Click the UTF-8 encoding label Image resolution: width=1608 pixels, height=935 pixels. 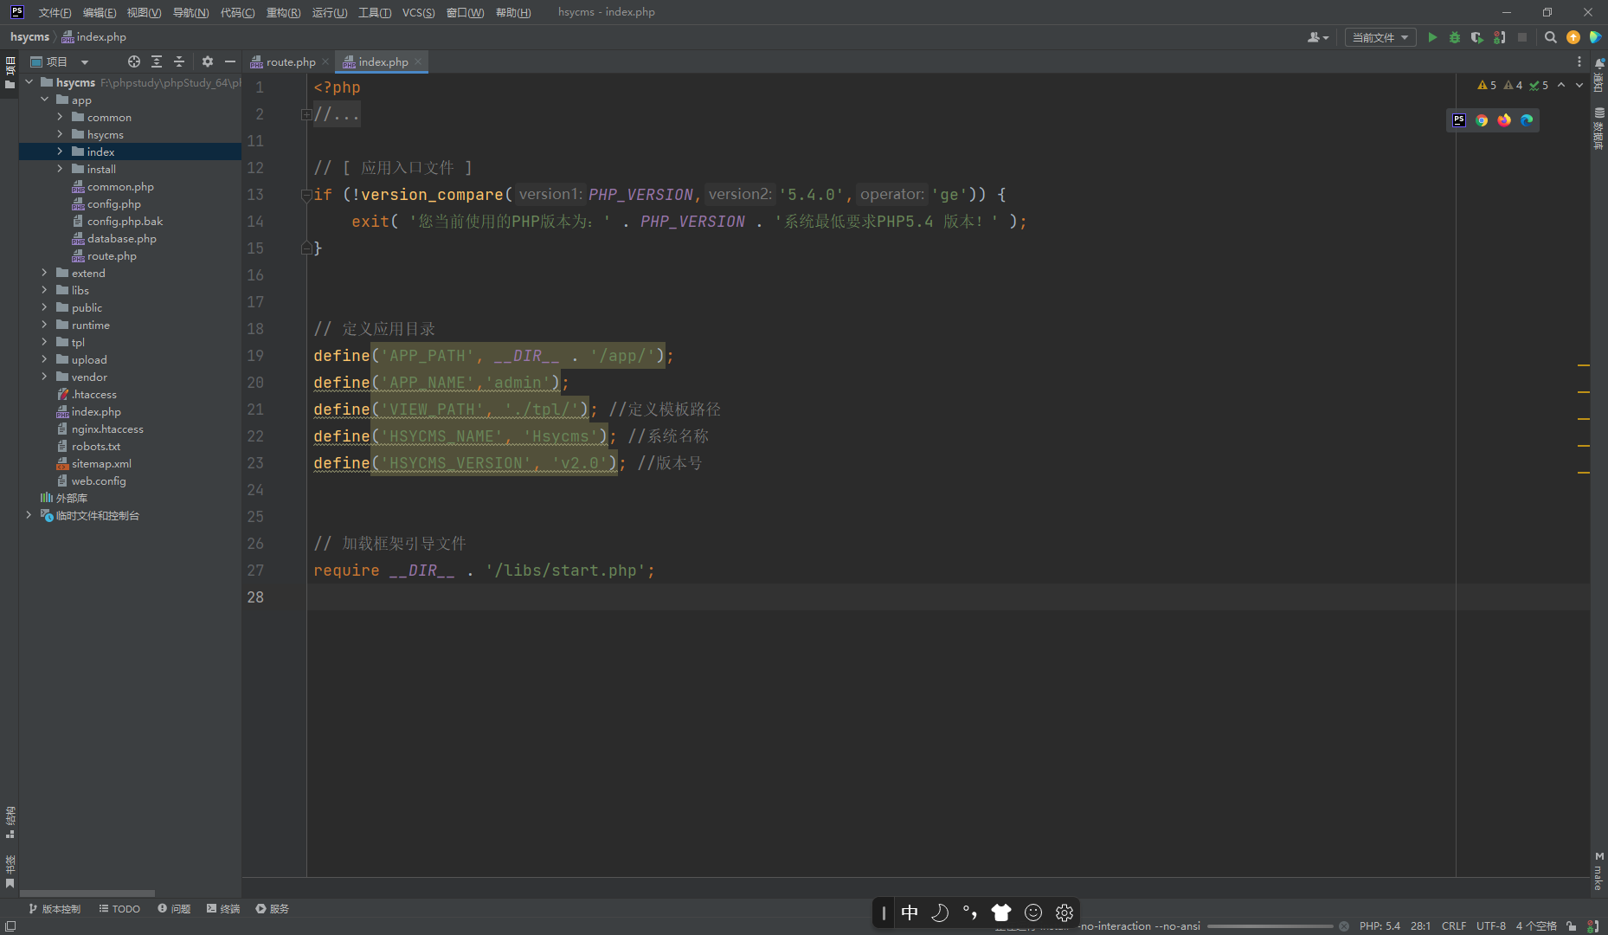[x=1491, y=925]
